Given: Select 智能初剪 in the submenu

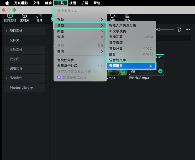Looking at the screenshot, I should [x=131, y=37].
